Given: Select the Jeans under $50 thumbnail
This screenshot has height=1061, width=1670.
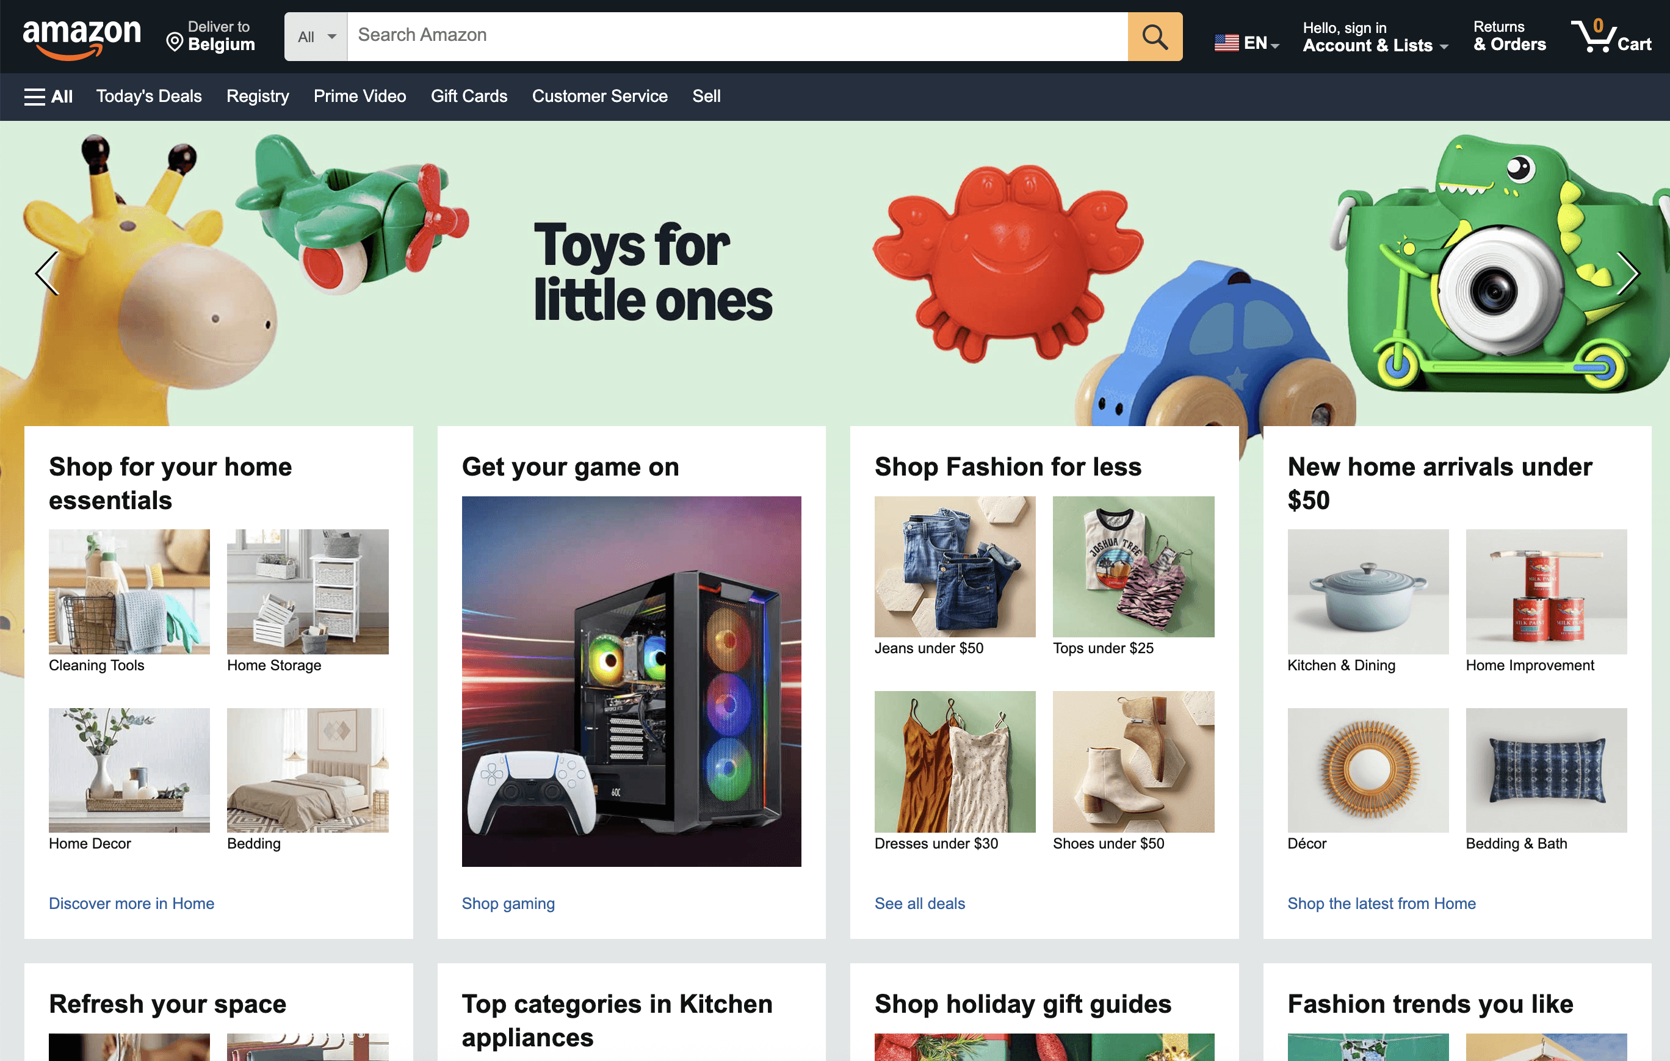Looking at the screenshot, I should pyautogui.click(x=954, y=567).
